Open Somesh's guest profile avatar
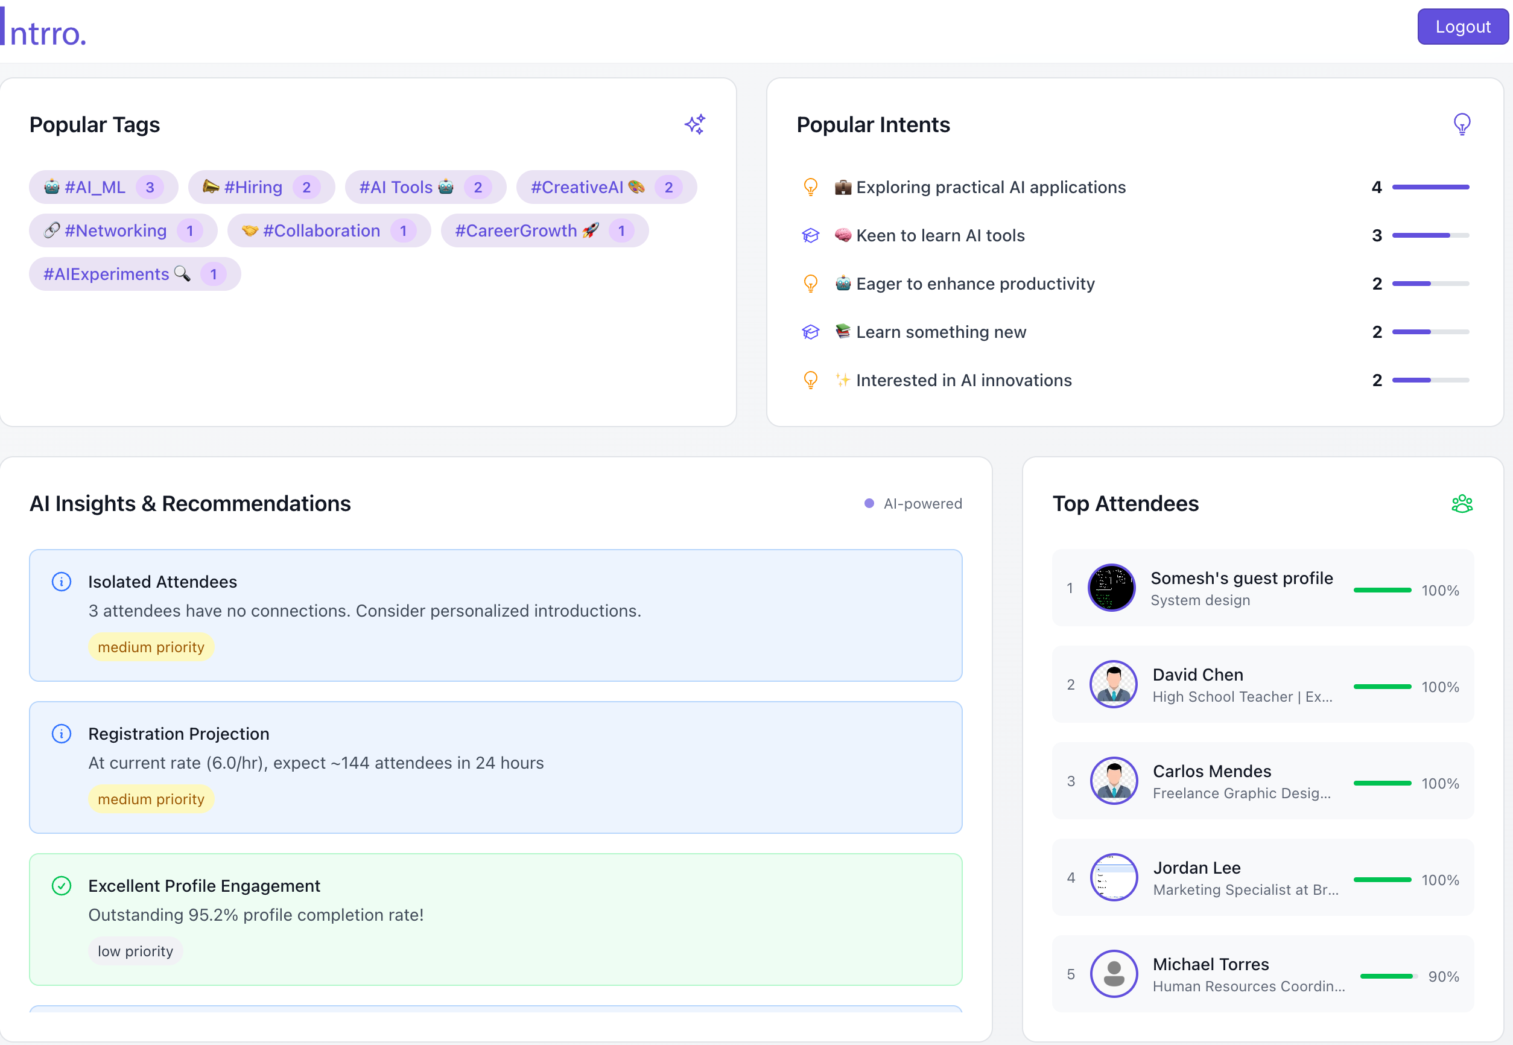The image size is (1513, 1045). click(1111, 587)
